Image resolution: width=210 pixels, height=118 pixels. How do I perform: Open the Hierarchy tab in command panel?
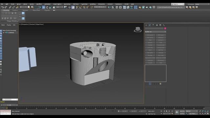pyautogui.click(x=153, y=25)
